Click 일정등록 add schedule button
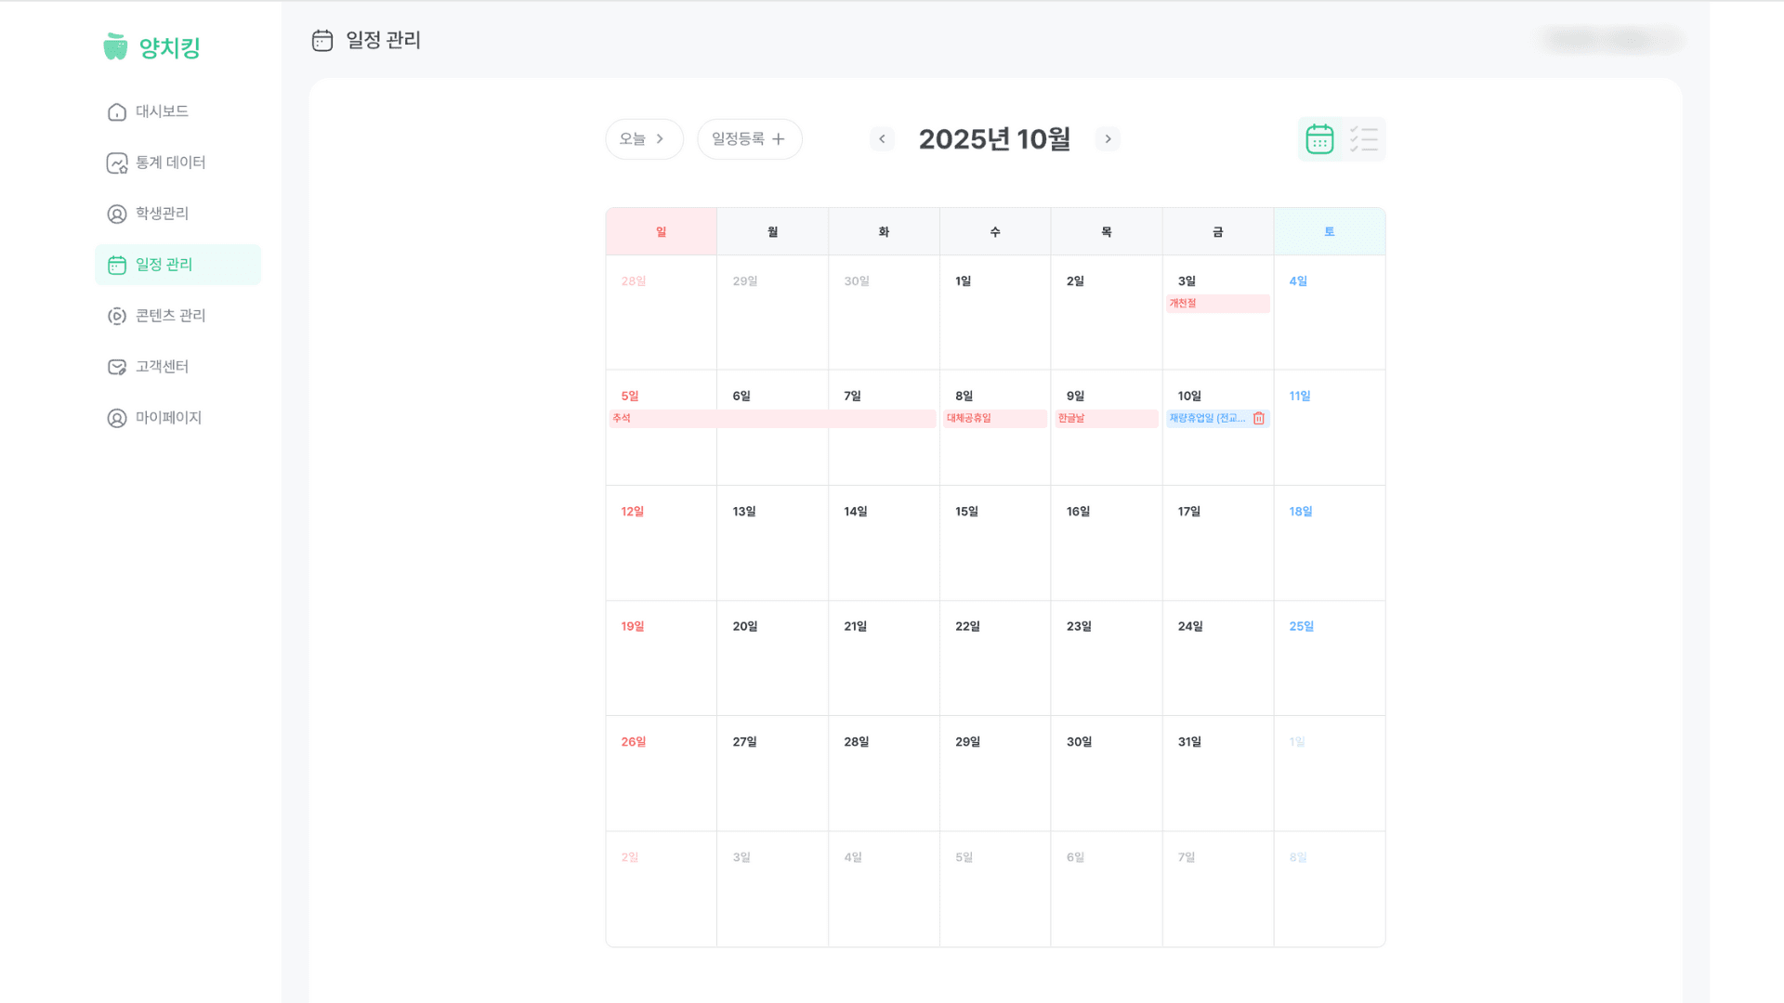 pyautogui.click(x=749, y=139)
